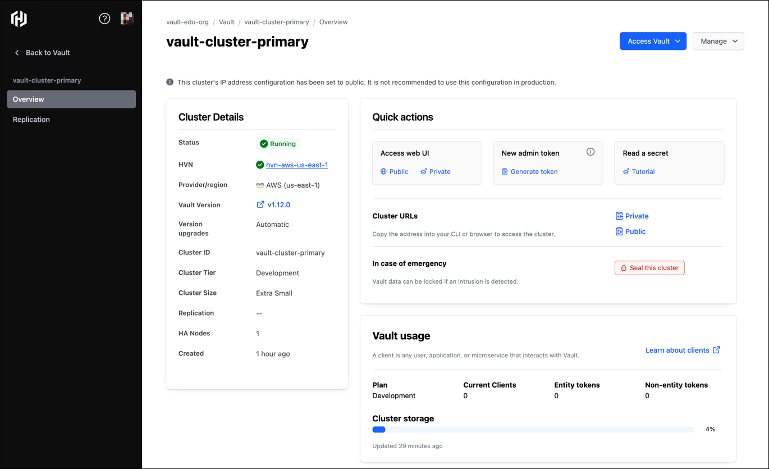Click the Current Clients heading

point(489,385)
